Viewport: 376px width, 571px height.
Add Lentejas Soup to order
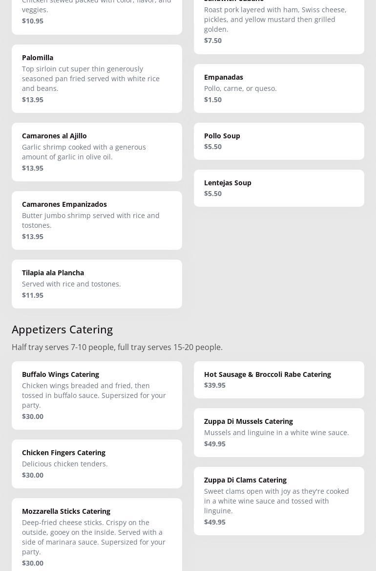(x=279, y=188)
